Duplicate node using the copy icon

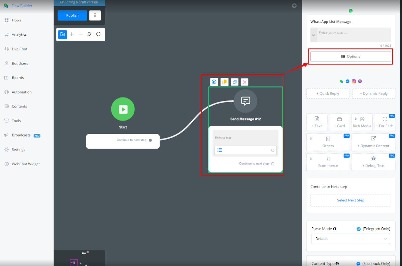click(234, 82)
